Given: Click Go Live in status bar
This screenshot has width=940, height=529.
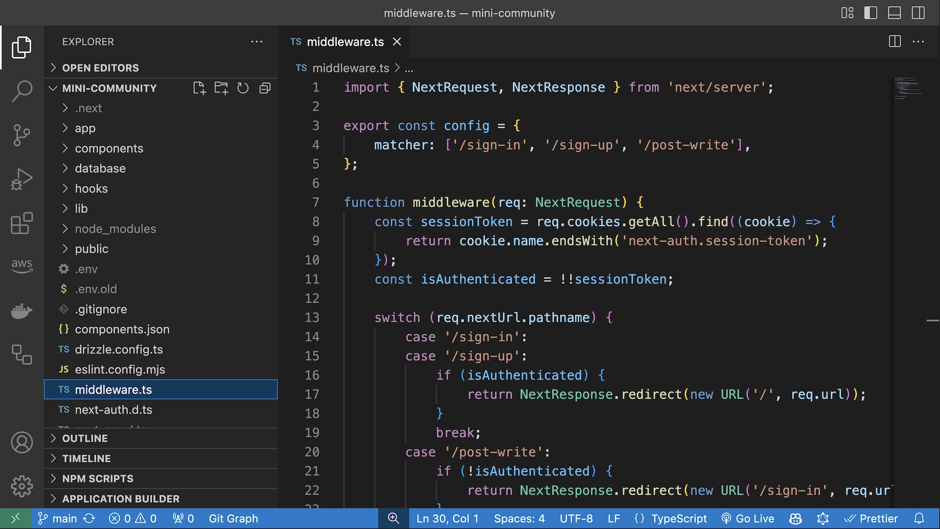Looking at the screenshot, I should (x=748, y=518).
